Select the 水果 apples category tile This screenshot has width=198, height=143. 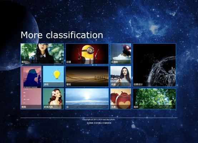121,99
